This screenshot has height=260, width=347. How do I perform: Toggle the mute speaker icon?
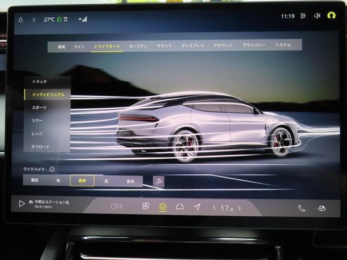pyautogui.click(x=317, y=16)
